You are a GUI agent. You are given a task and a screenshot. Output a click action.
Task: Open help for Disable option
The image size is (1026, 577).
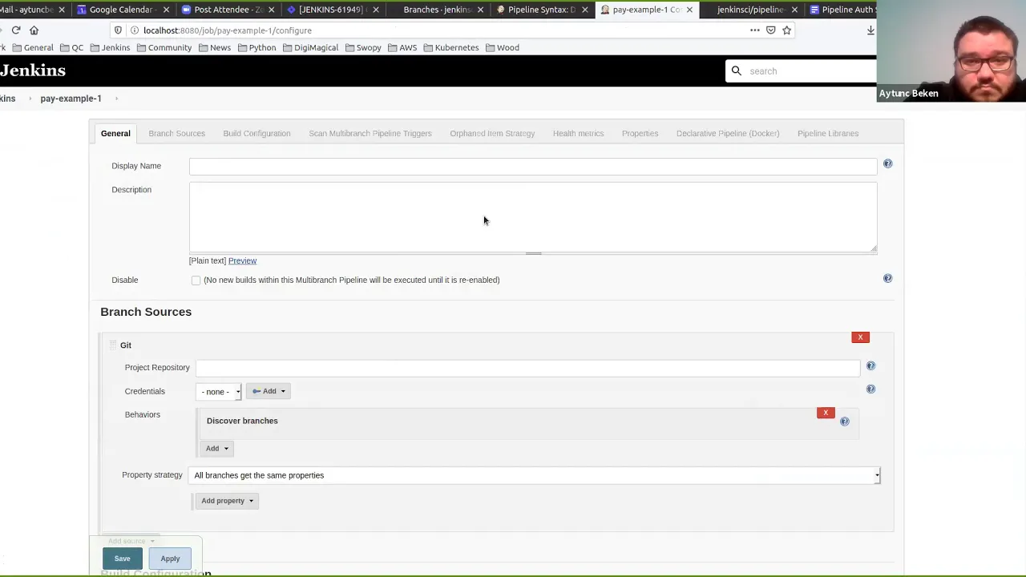pyautogui.click(x=887, y=278)
